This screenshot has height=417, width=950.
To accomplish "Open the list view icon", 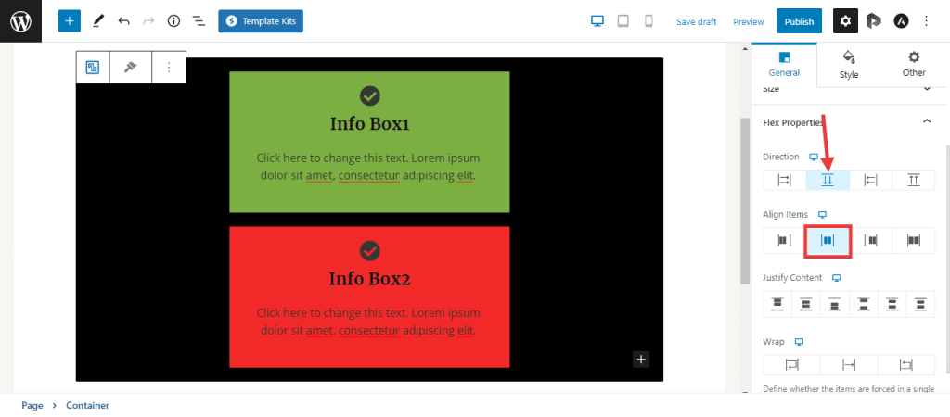I will [x=199, y=20].
